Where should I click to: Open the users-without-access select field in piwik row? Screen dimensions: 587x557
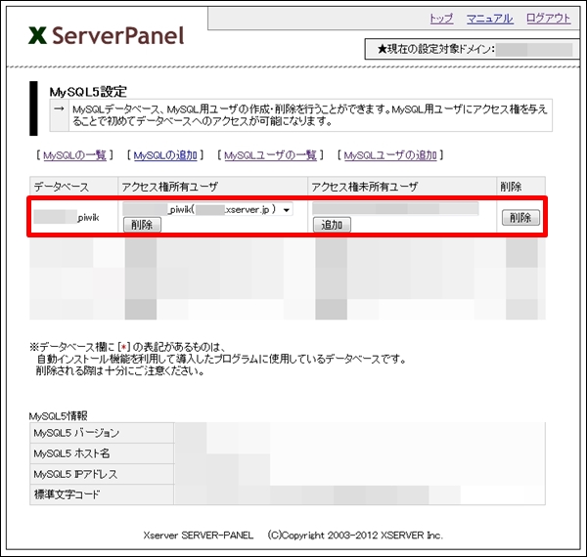pyautogui.click(x=395, y=208)
